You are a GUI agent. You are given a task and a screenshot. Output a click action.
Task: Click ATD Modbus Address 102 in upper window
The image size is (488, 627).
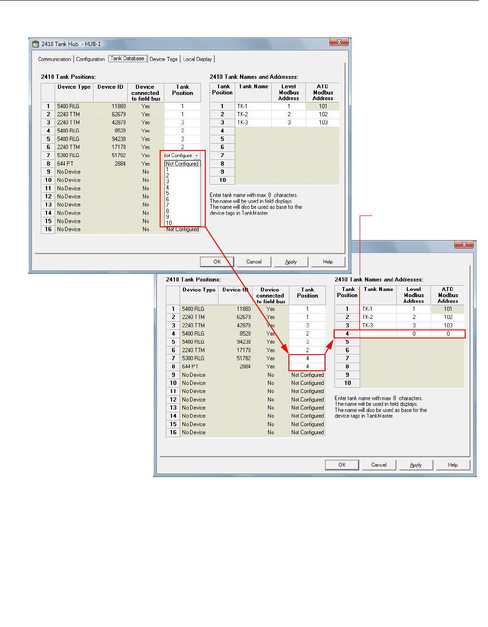coord(323,114)
